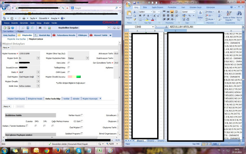
Task: Toggle the Kara Liste checkbox
Action: pos(69,63)
